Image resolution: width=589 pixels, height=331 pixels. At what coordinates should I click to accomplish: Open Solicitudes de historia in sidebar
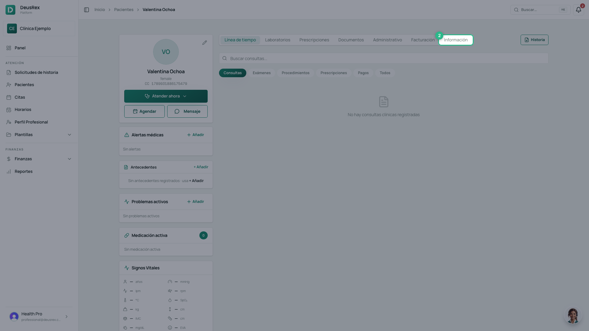(x=39, y=72)
